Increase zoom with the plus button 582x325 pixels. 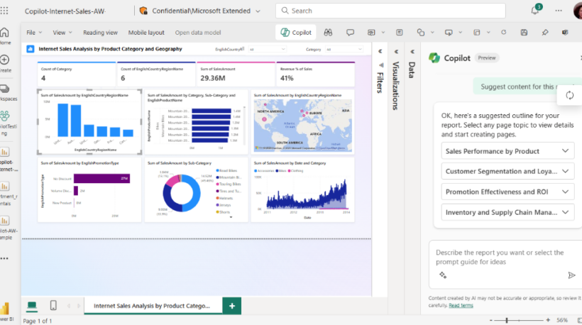(x=548, y=320)
